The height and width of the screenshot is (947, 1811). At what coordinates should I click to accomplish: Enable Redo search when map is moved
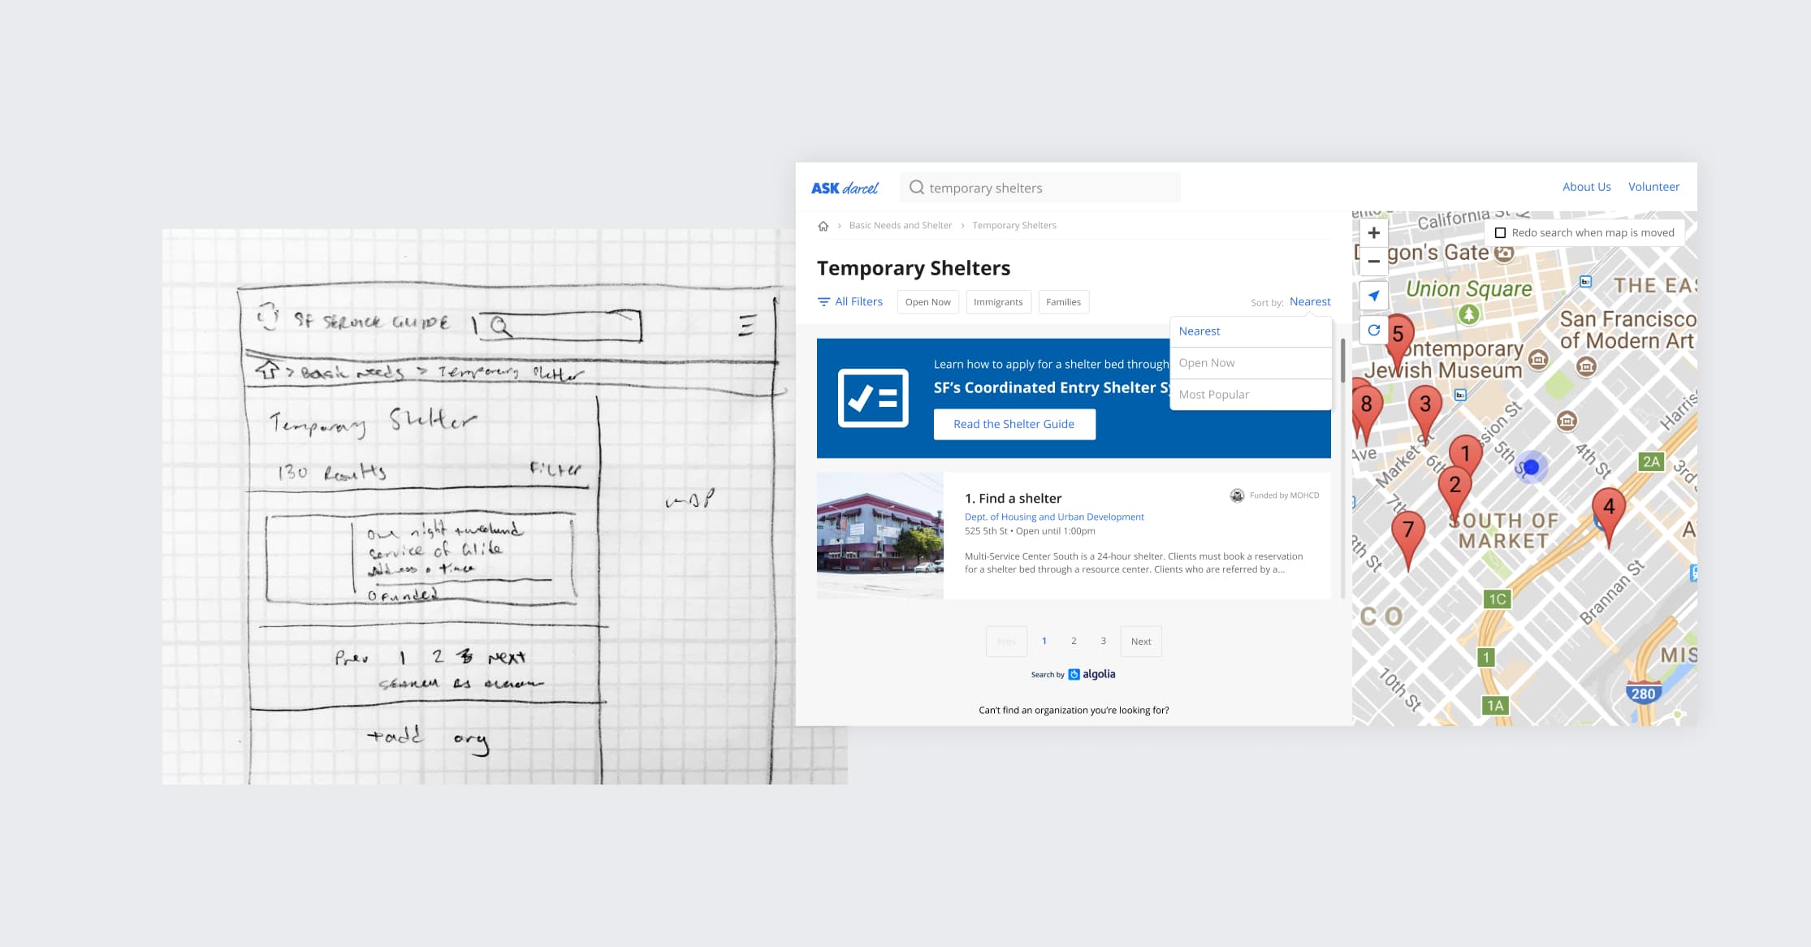(x=1500, y=233)
